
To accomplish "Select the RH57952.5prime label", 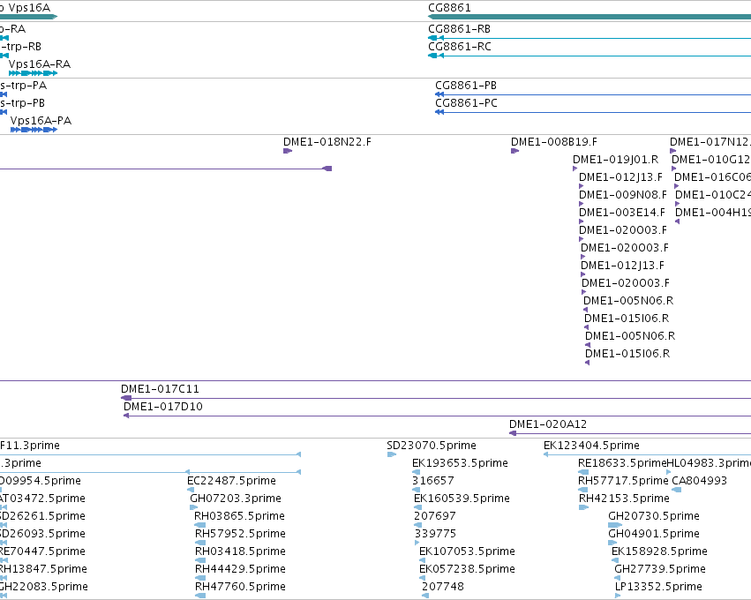I will click(x=240, y=534).
